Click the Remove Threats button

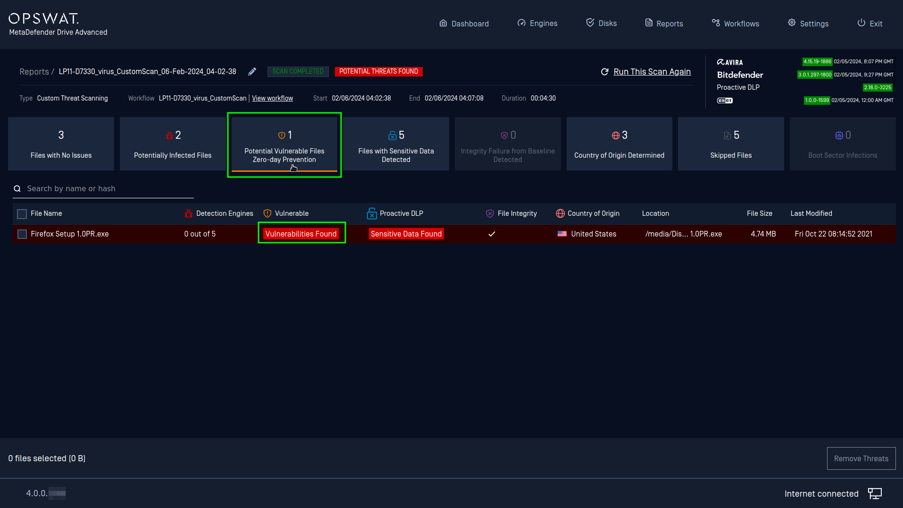(x=861, y=458)
